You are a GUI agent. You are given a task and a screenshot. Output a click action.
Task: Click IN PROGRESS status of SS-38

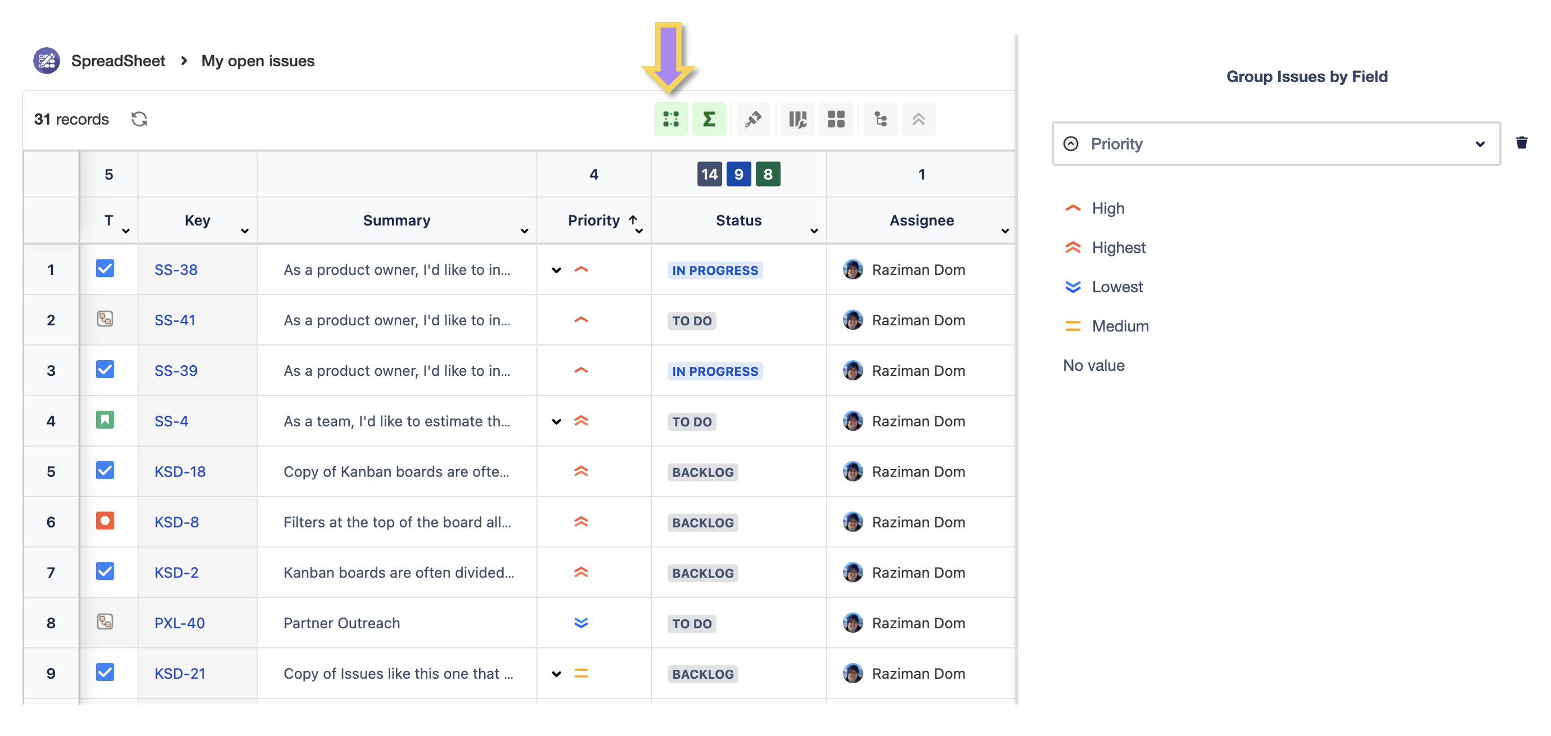[714, 270]
